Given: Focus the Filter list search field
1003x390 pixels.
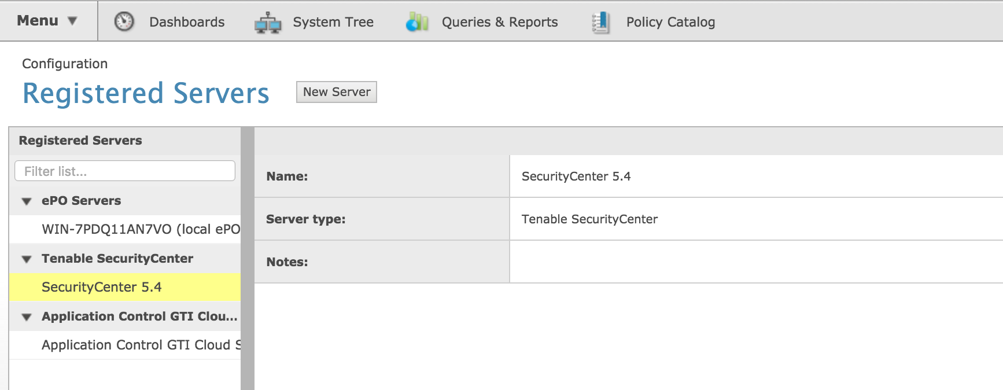Looking at the screenshot, I should tap(125, 171).
